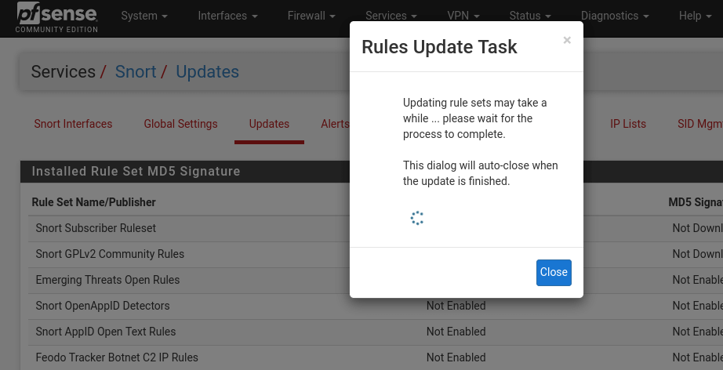723x370 pixels.
Task: Expand the Diagnostics menu
Action: 615,16
